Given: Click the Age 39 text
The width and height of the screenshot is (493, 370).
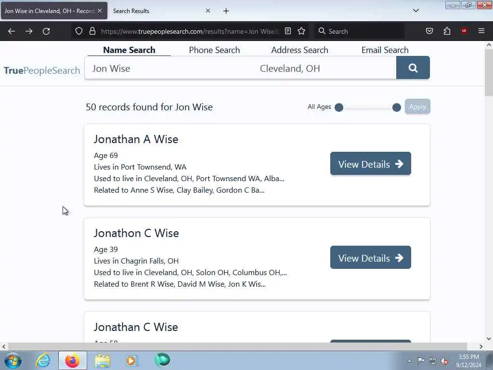Looking at the screenshot, I should [105, 250].
